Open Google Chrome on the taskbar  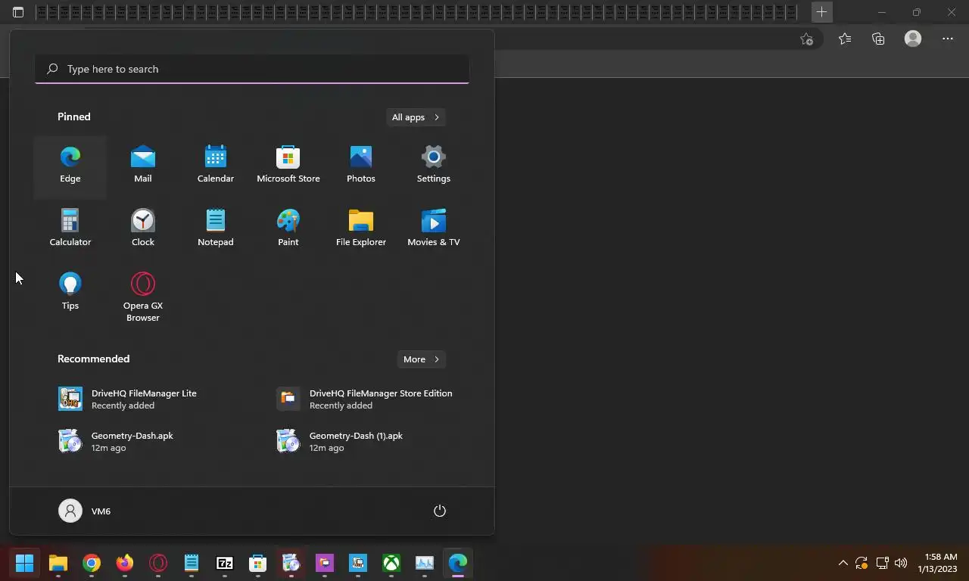click(92, 563)
